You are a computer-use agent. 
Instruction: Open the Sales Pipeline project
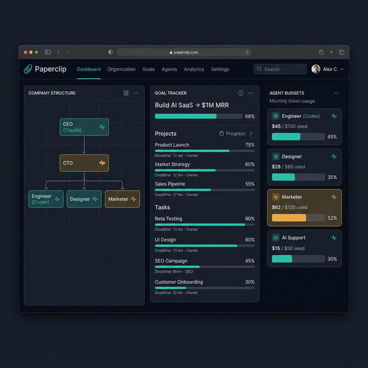pyautogui.click(x=170, y=184)
